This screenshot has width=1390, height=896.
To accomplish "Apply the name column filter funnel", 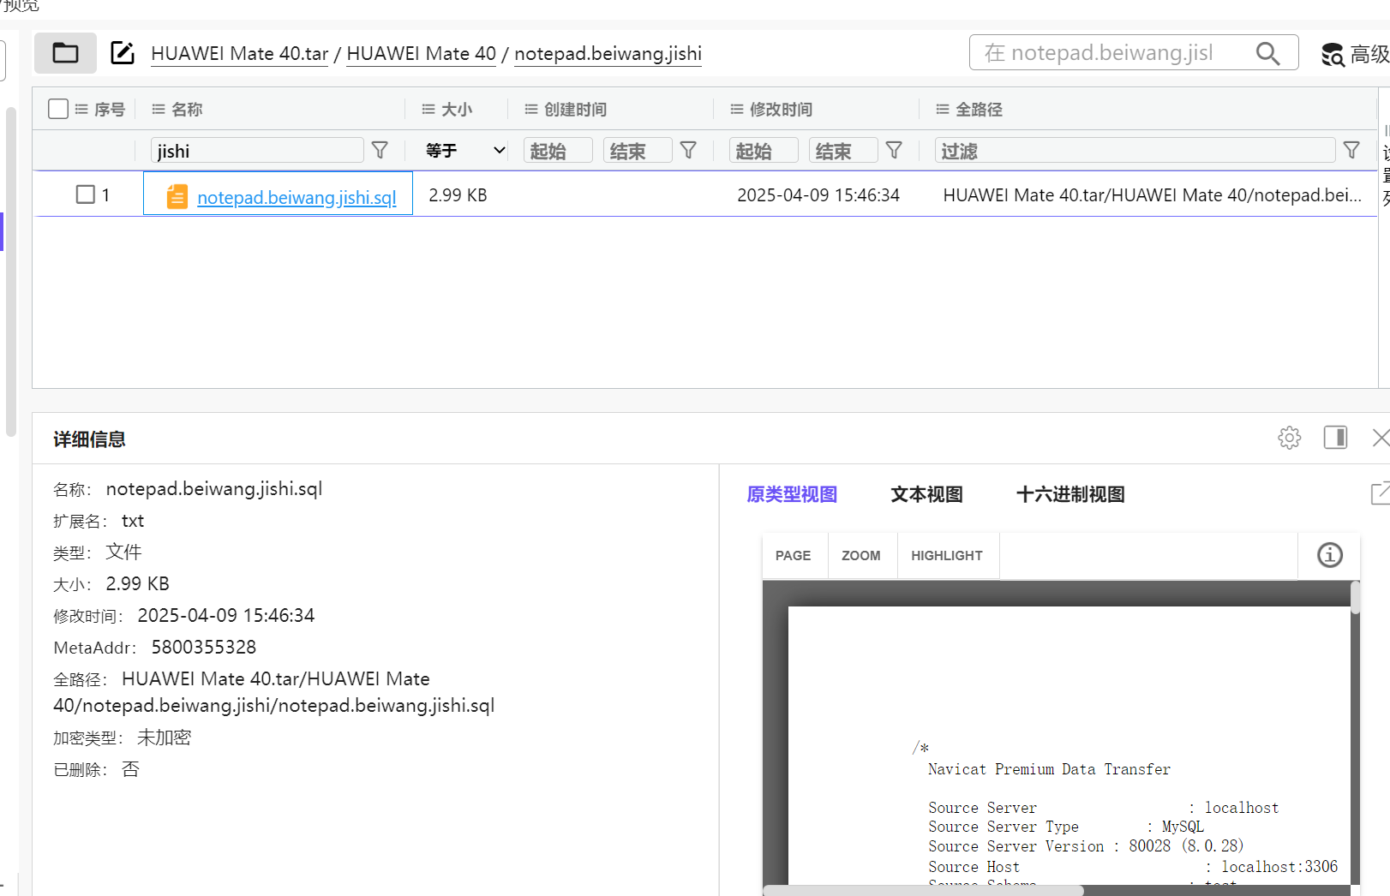I will (380, 151).
